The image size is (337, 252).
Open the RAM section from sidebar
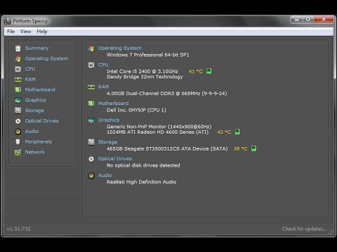click(30, 80)
